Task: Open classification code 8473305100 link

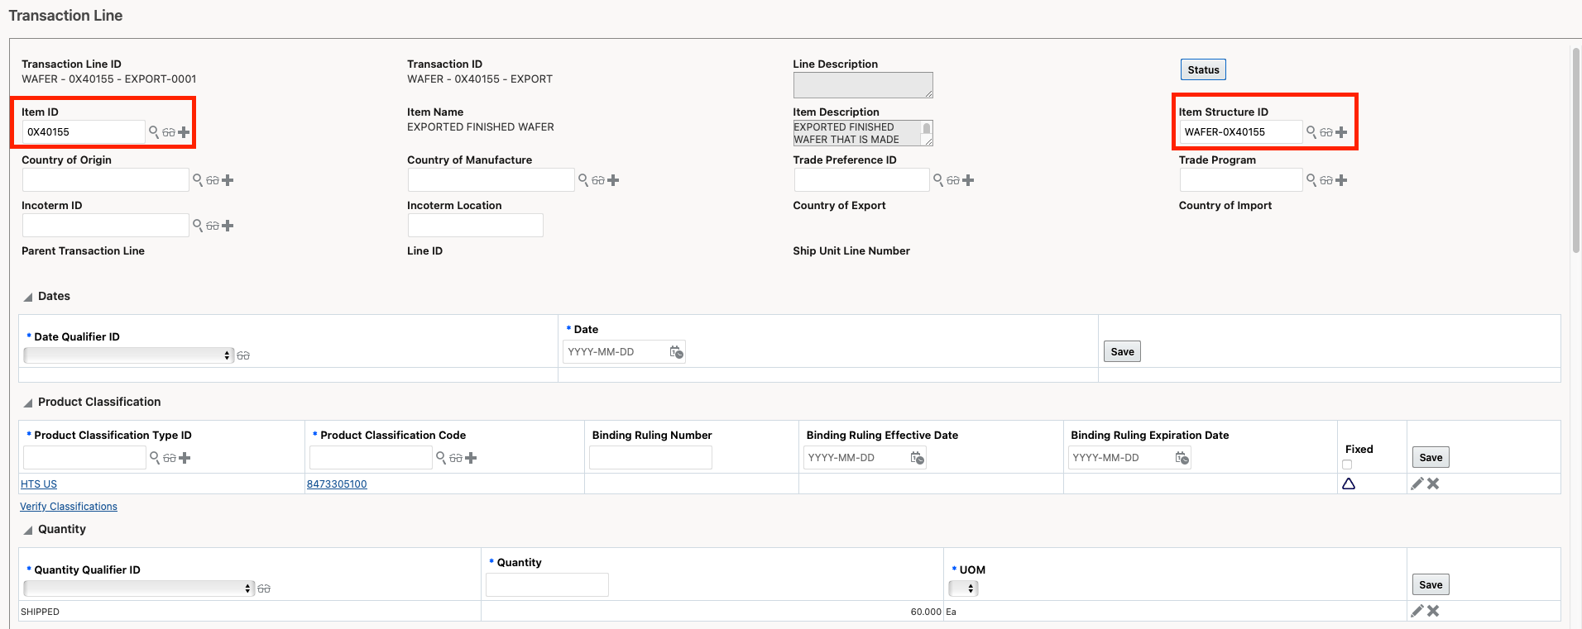Action: pos(337,484)
